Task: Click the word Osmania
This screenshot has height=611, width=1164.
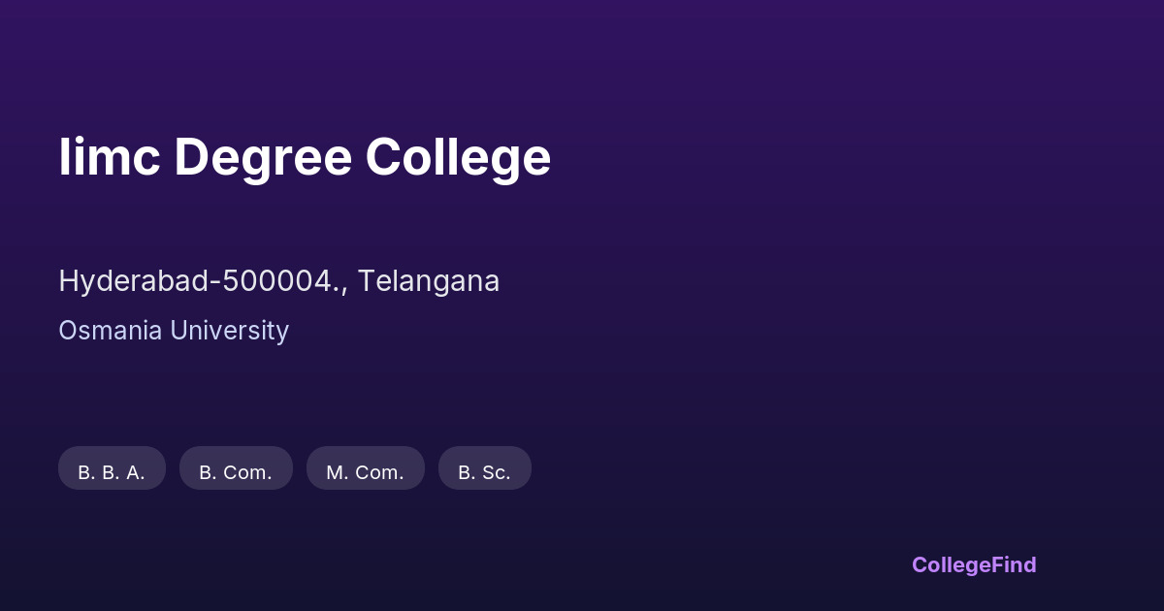Action: [111, 331]
